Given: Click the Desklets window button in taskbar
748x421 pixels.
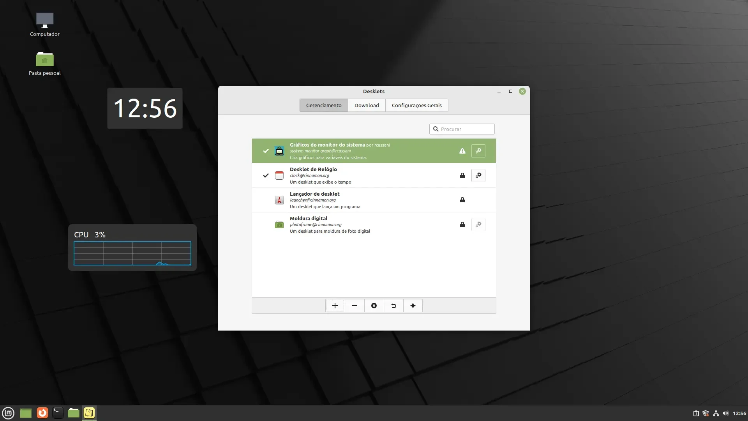Looking at the screenshot, I should coord(89,413).
